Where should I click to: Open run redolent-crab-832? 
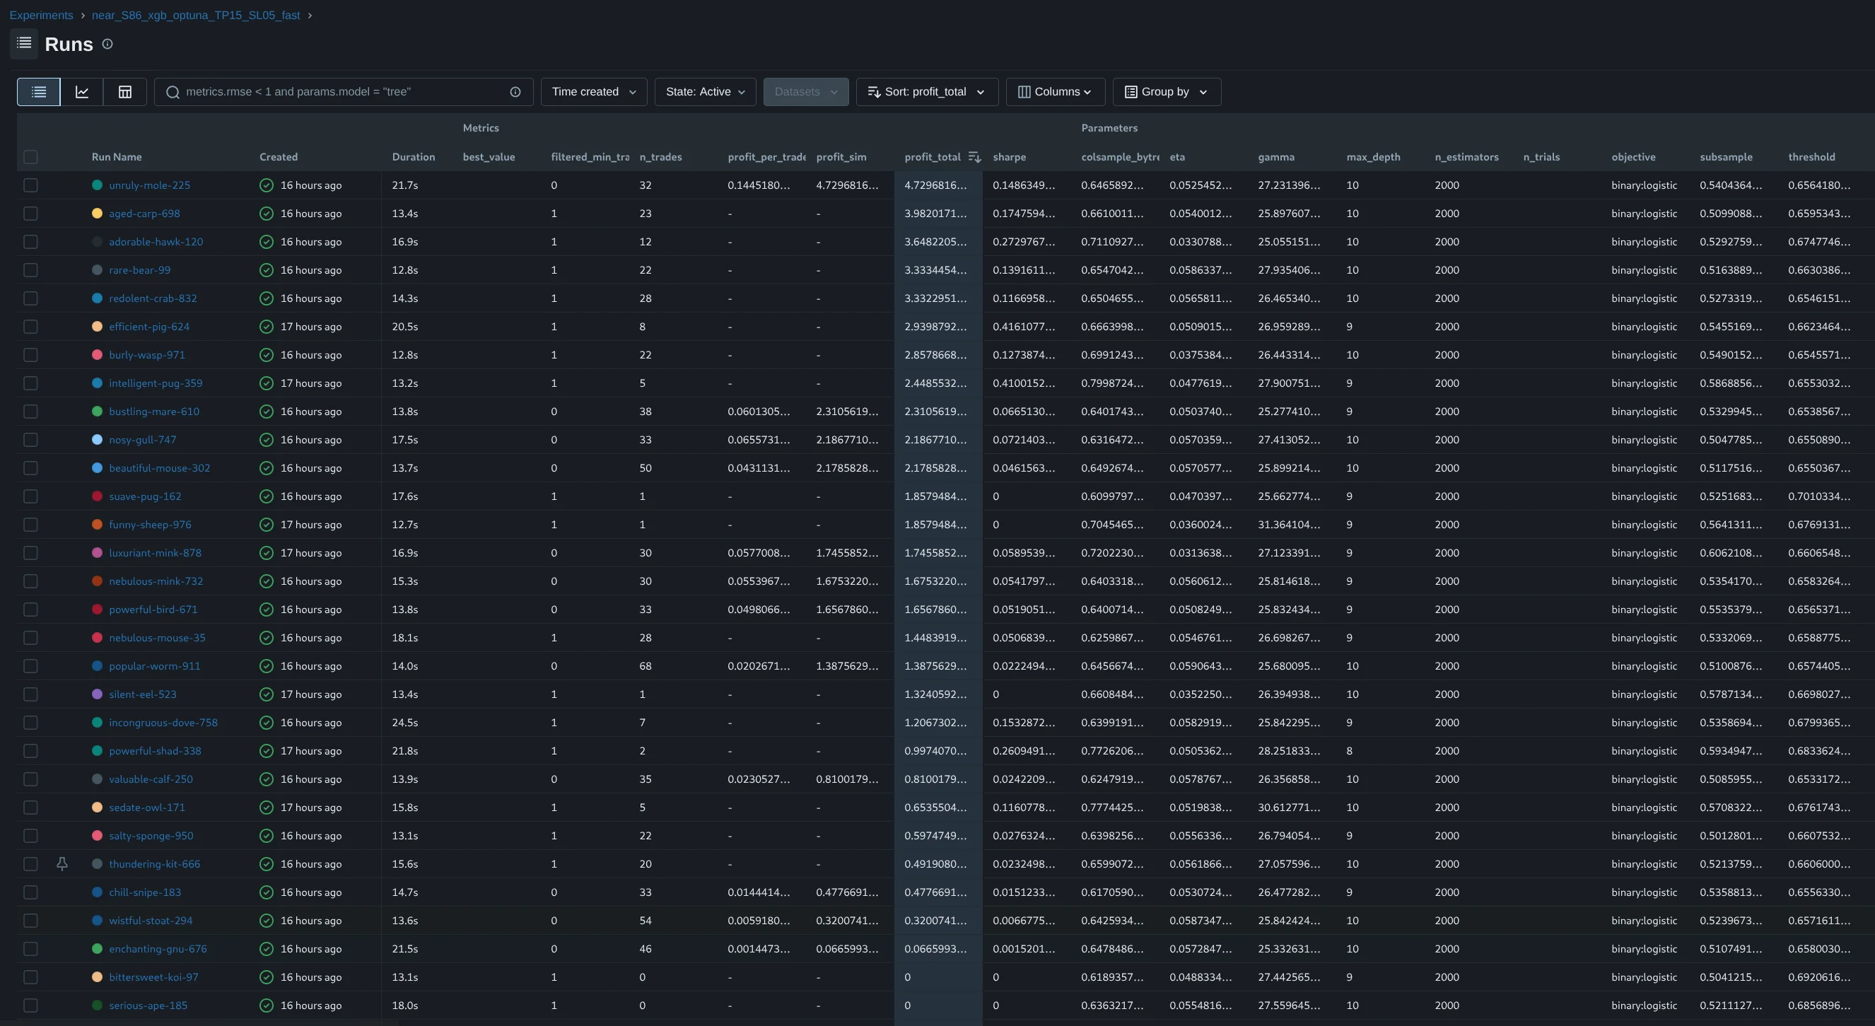[153, 298]
